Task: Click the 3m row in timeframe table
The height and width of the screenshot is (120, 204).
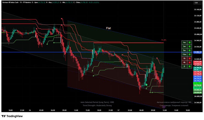Action: point(187,46)
